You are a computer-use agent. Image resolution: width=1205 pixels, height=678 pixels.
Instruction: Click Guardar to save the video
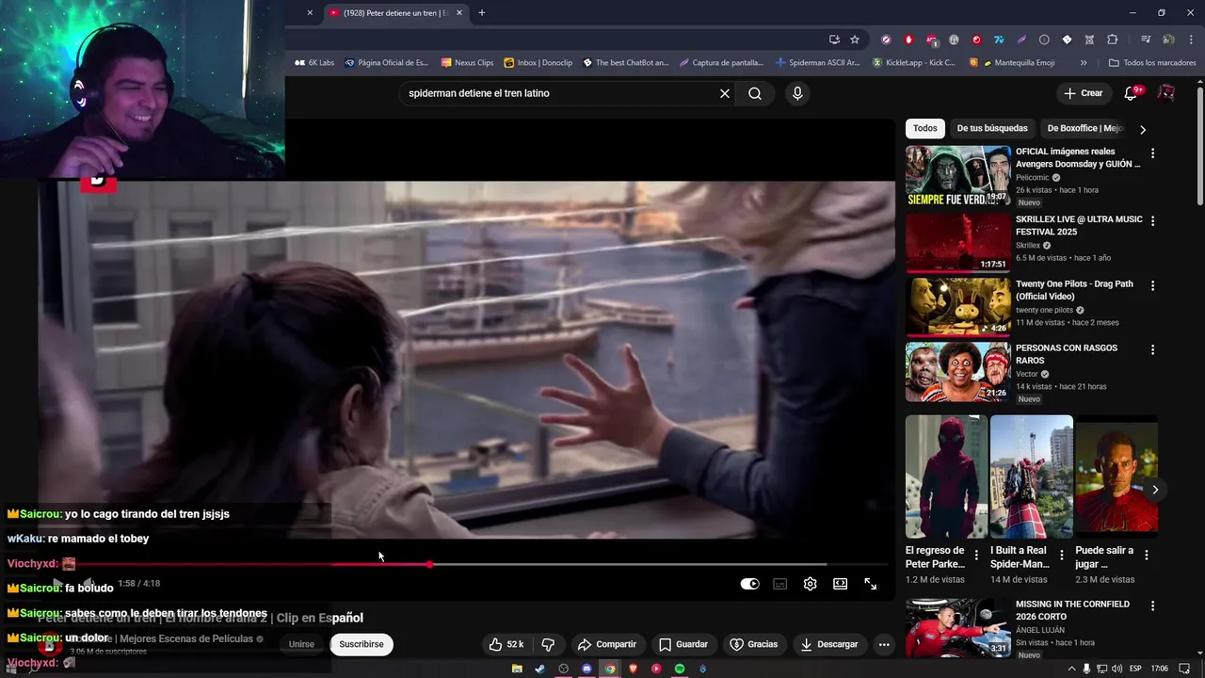point(683,644)
